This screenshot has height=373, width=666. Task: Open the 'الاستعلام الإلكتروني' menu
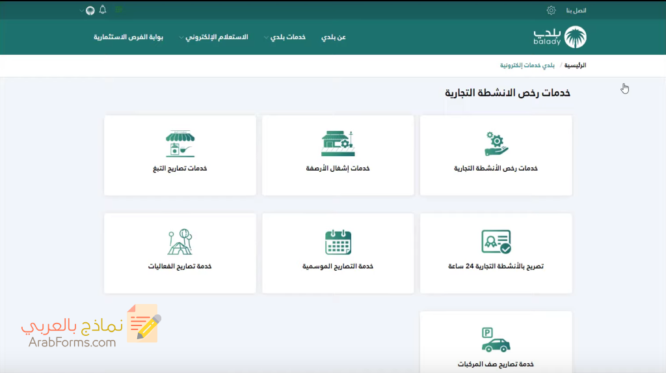(217, 37)
